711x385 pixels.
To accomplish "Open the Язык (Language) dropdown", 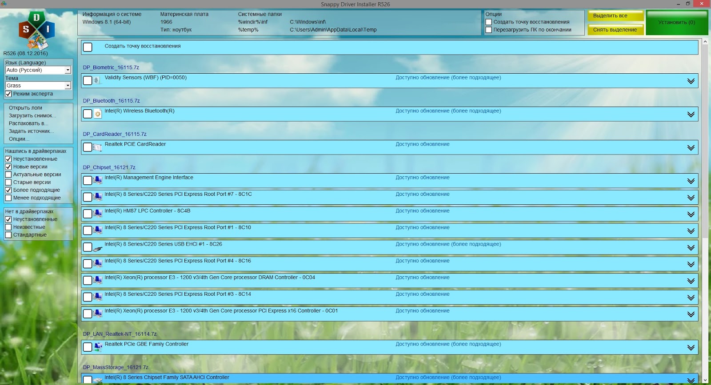I will point(38,70).
